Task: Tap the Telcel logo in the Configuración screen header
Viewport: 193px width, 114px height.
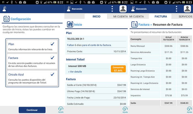Action: (x=4, y=9)
